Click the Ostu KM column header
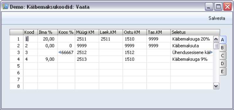This screenshot has height=110, width=234. [x=135, y=32]
